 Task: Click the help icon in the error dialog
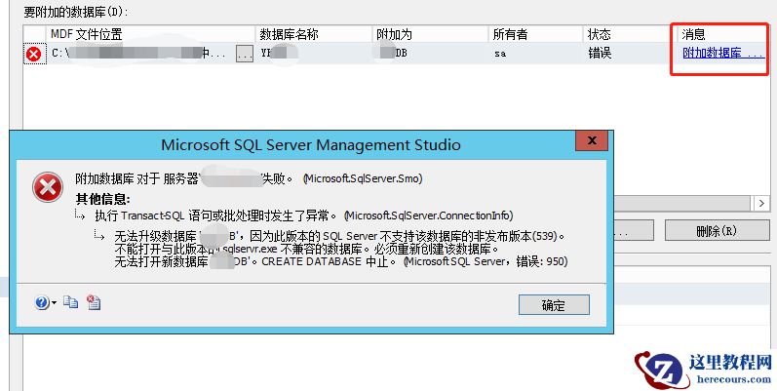[x=42, y=303]
